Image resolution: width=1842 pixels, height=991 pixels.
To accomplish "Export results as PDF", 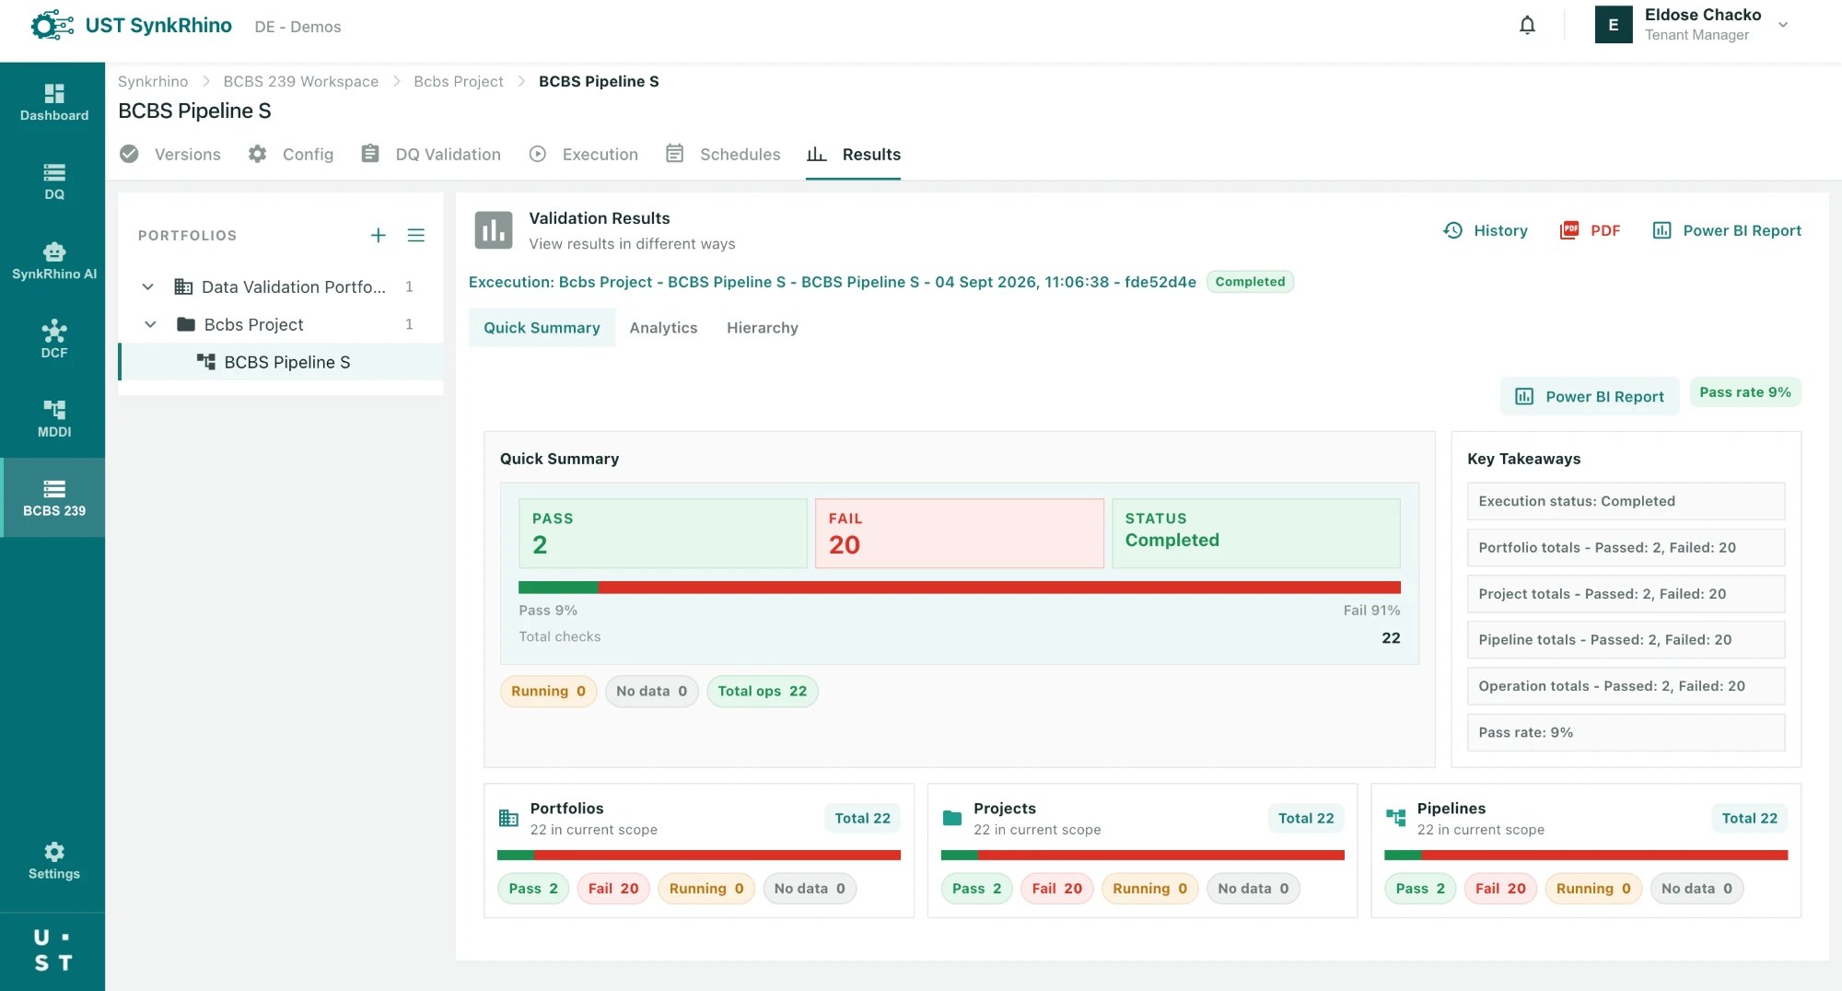I will click(x=1590, y=230).
